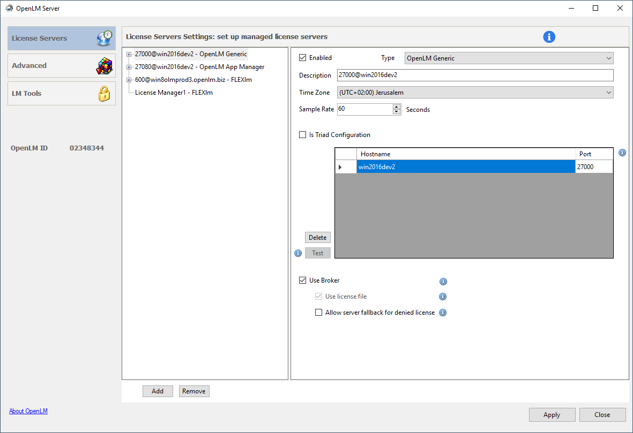This screenshot has width=633, height=433.
Task: Increase Sample Rate with up arrow
Action: pyautogui.click(x=397, y=107)
